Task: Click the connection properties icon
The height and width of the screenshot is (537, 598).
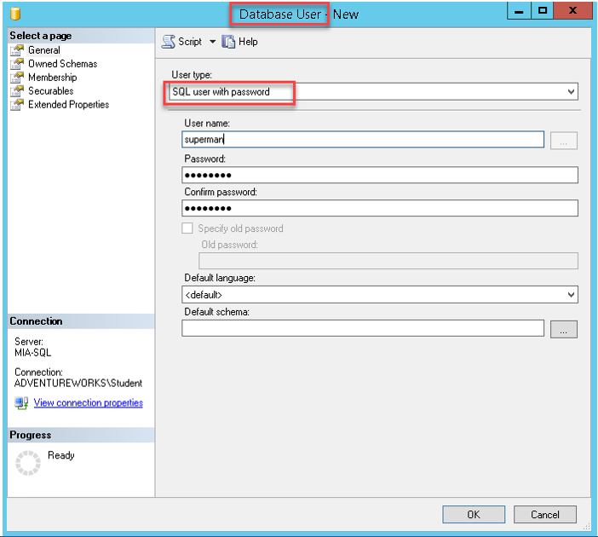Action: (x=21, y=403)
